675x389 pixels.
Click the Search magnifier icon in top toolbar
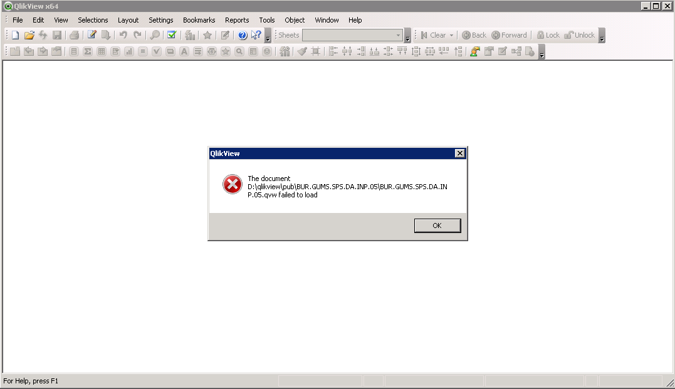click(x=155, y=35)
